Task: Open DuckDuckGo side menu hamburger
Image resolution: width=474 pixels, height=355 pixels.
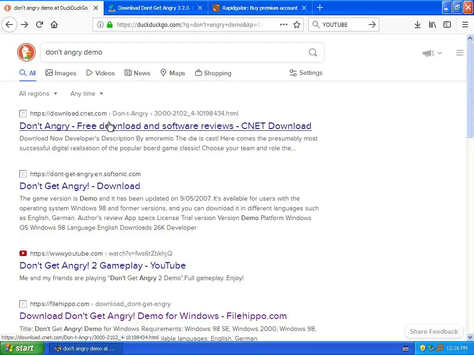Action: pos(460,53)
